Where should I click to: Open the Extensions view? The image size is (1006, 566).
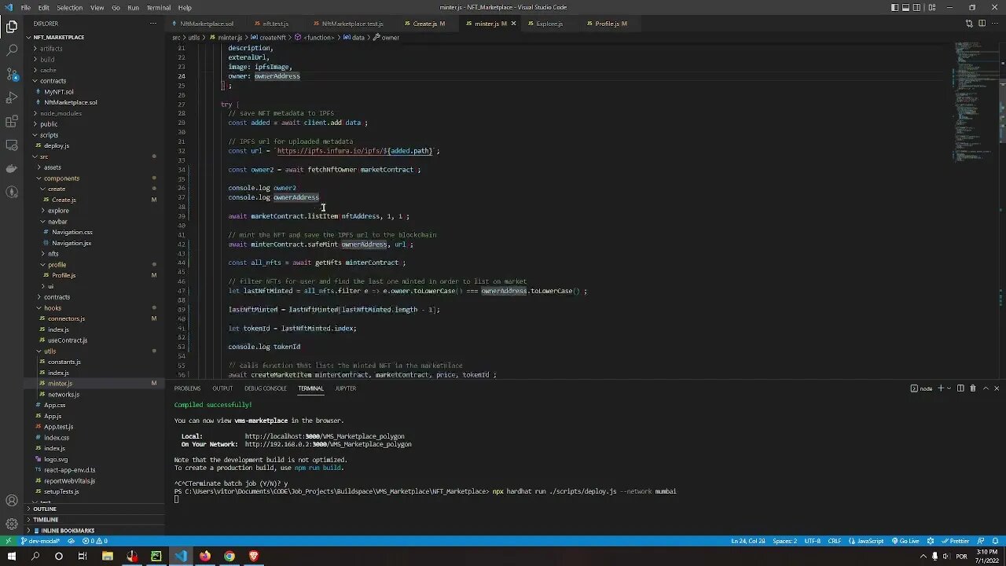pos(12,121)
